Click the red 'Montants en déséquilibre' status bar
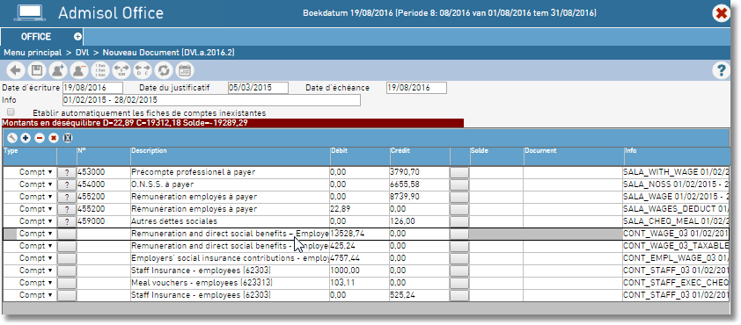741x325 pixels. pos(232,123)
